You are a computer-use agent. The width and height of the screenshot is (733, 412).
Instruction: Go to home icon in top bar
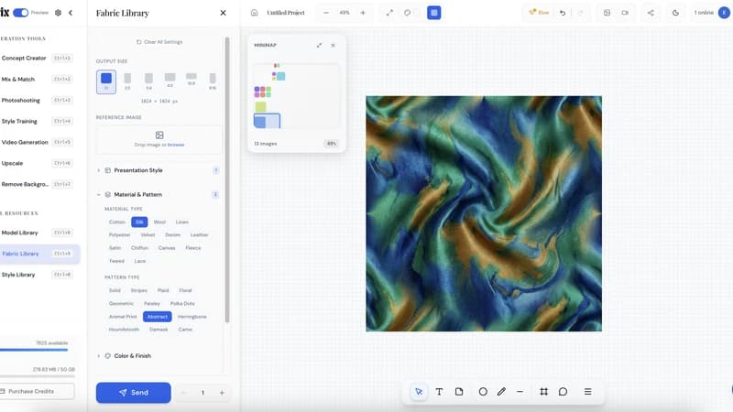[x=255, y=13]
